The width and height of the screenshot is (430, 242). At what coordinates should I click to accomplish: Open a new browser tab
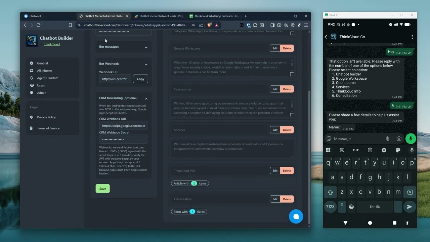click(246, 16)
